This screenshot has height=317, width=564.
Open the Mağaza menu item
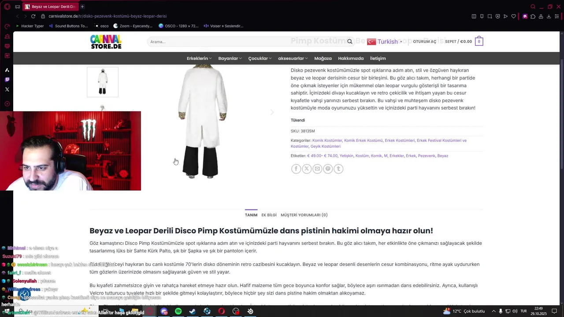point(323,58)
